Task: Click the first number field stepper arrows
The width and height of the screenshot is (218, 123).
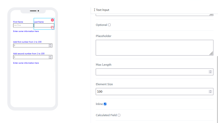Action: (50, 45)
